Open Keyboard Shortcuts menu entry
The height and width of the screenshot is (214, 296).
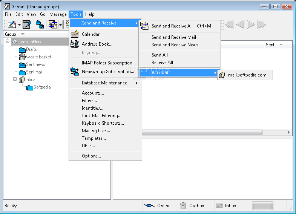click(106, 123)
